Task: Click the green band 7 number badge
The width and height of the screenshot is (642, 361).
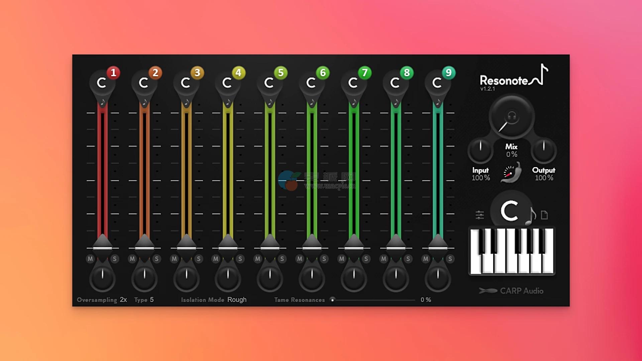Action: (364, 73)
